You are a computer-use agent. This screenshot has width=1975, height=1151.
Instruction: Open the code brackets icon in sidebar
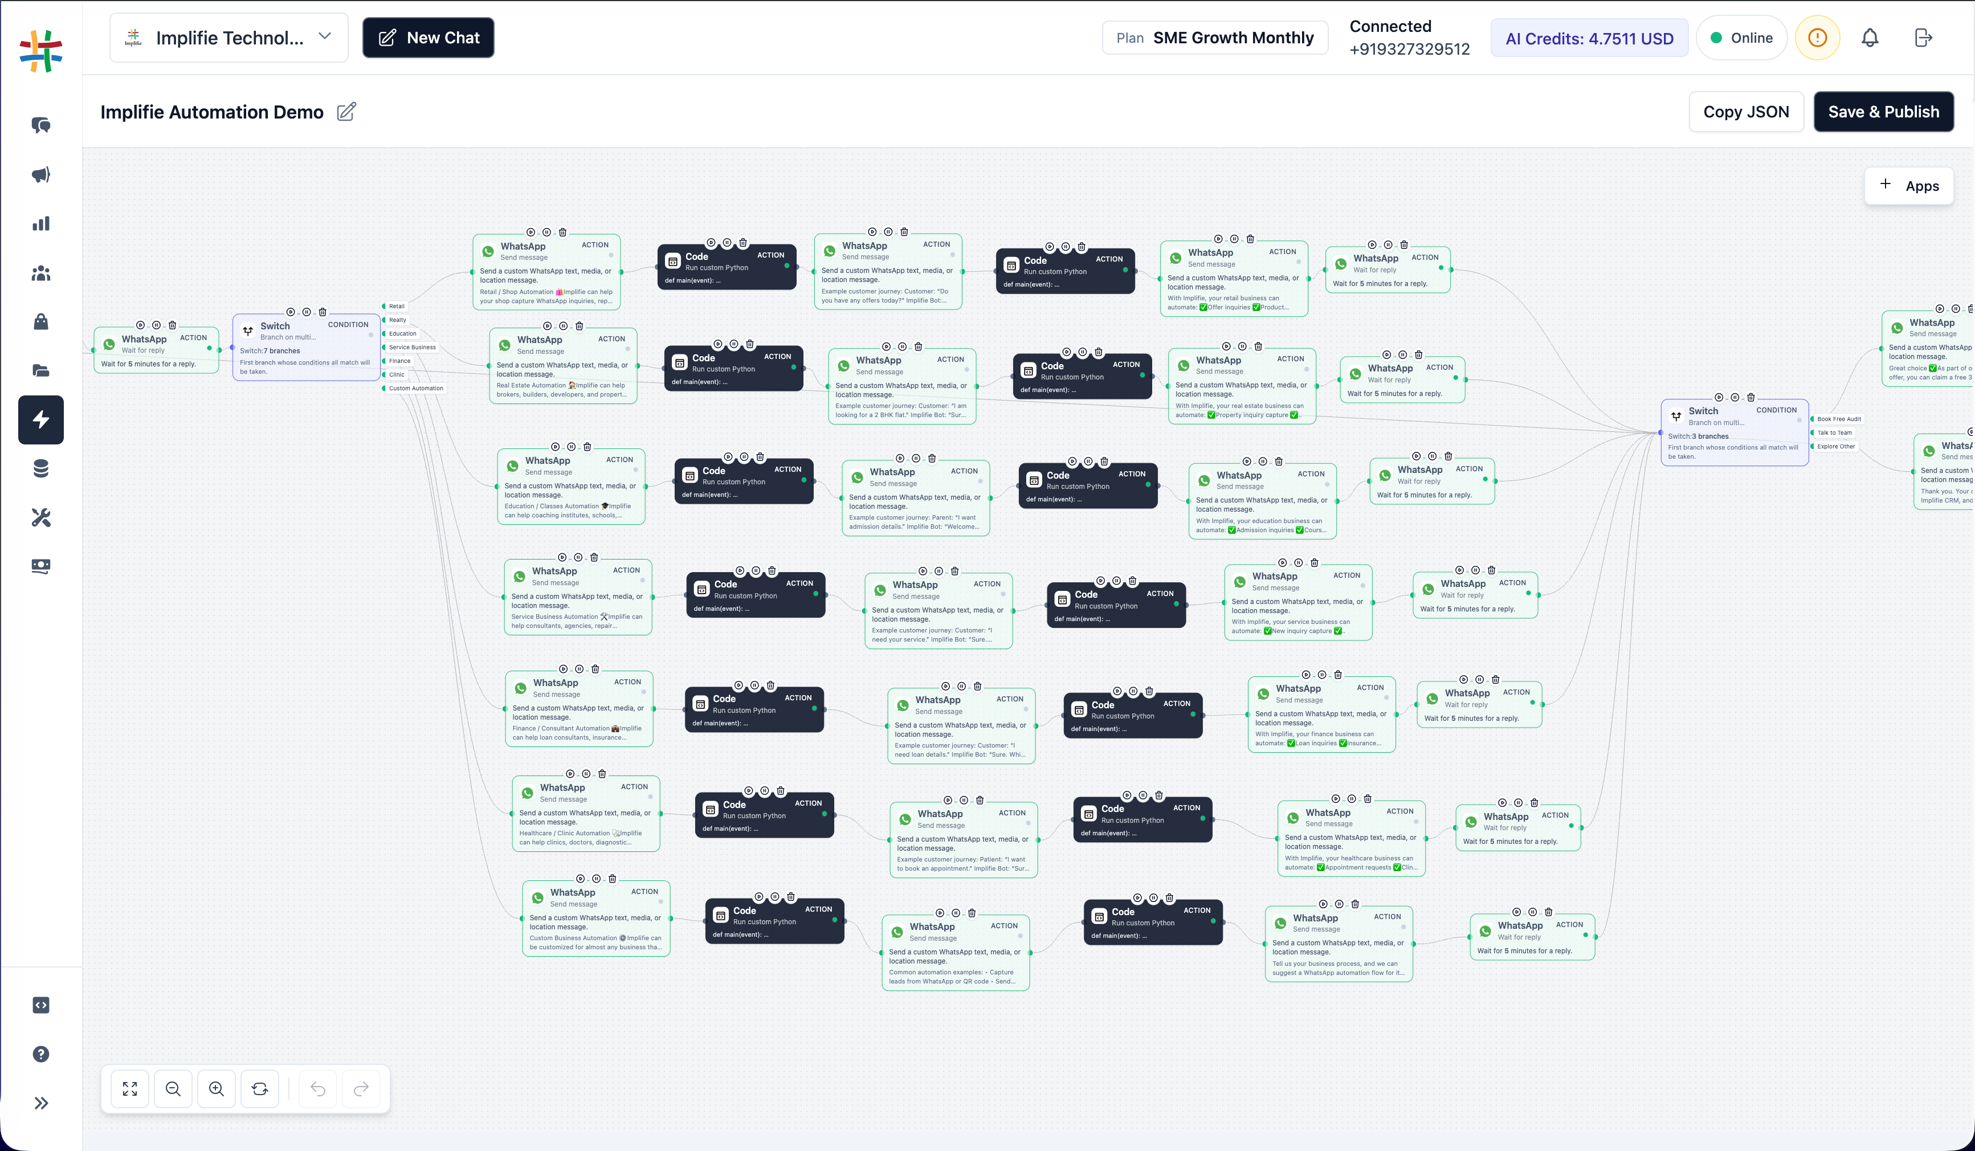(41, 1005)
